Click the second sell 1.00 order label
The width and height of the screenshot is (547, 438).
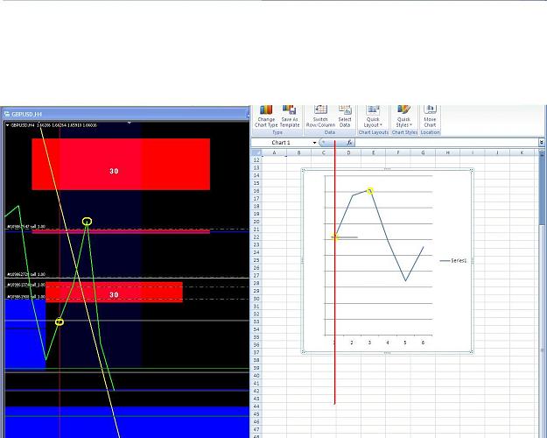tap(26, 274)
